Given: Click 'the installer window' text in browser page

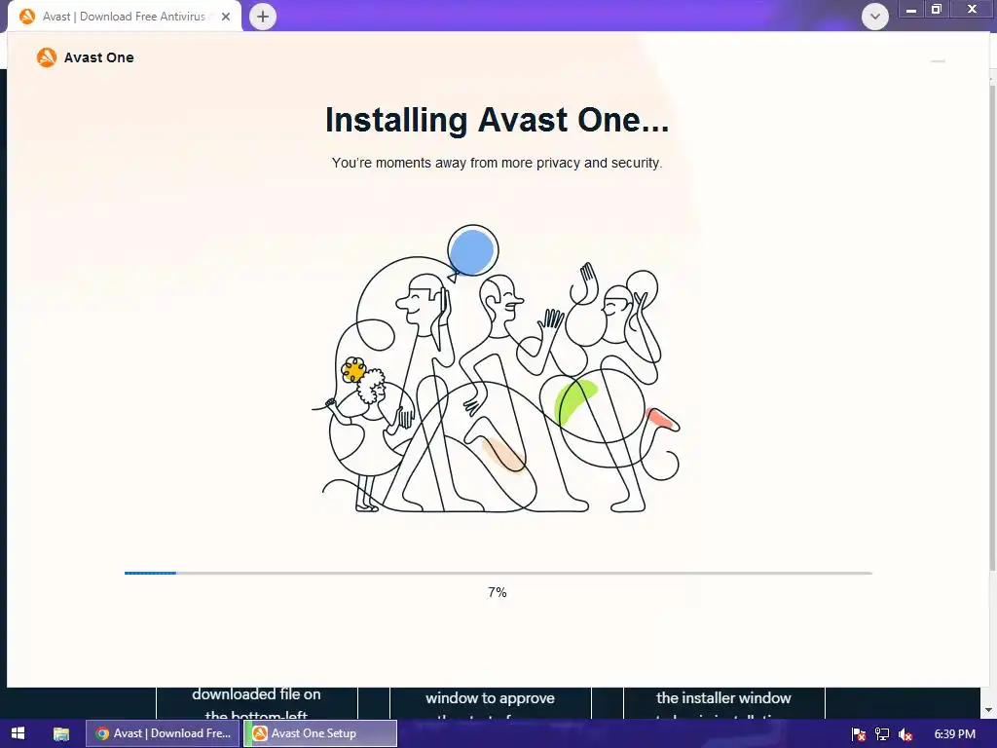Looking at the screenshot, I should [723, 698].
